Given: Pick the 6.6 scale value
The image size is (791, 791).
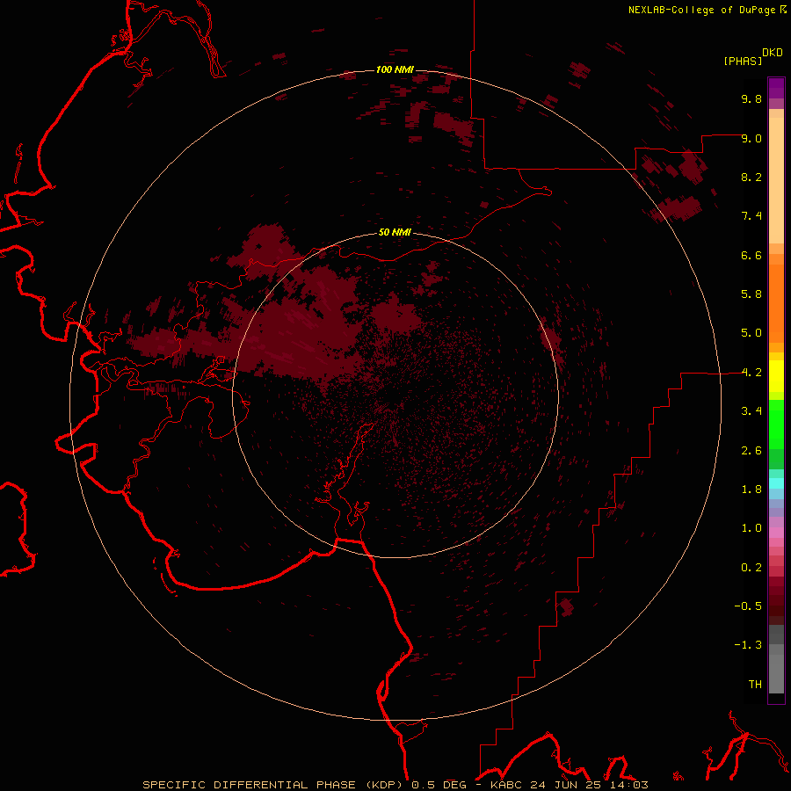Looking at the screenshot, I should (751, 255).
